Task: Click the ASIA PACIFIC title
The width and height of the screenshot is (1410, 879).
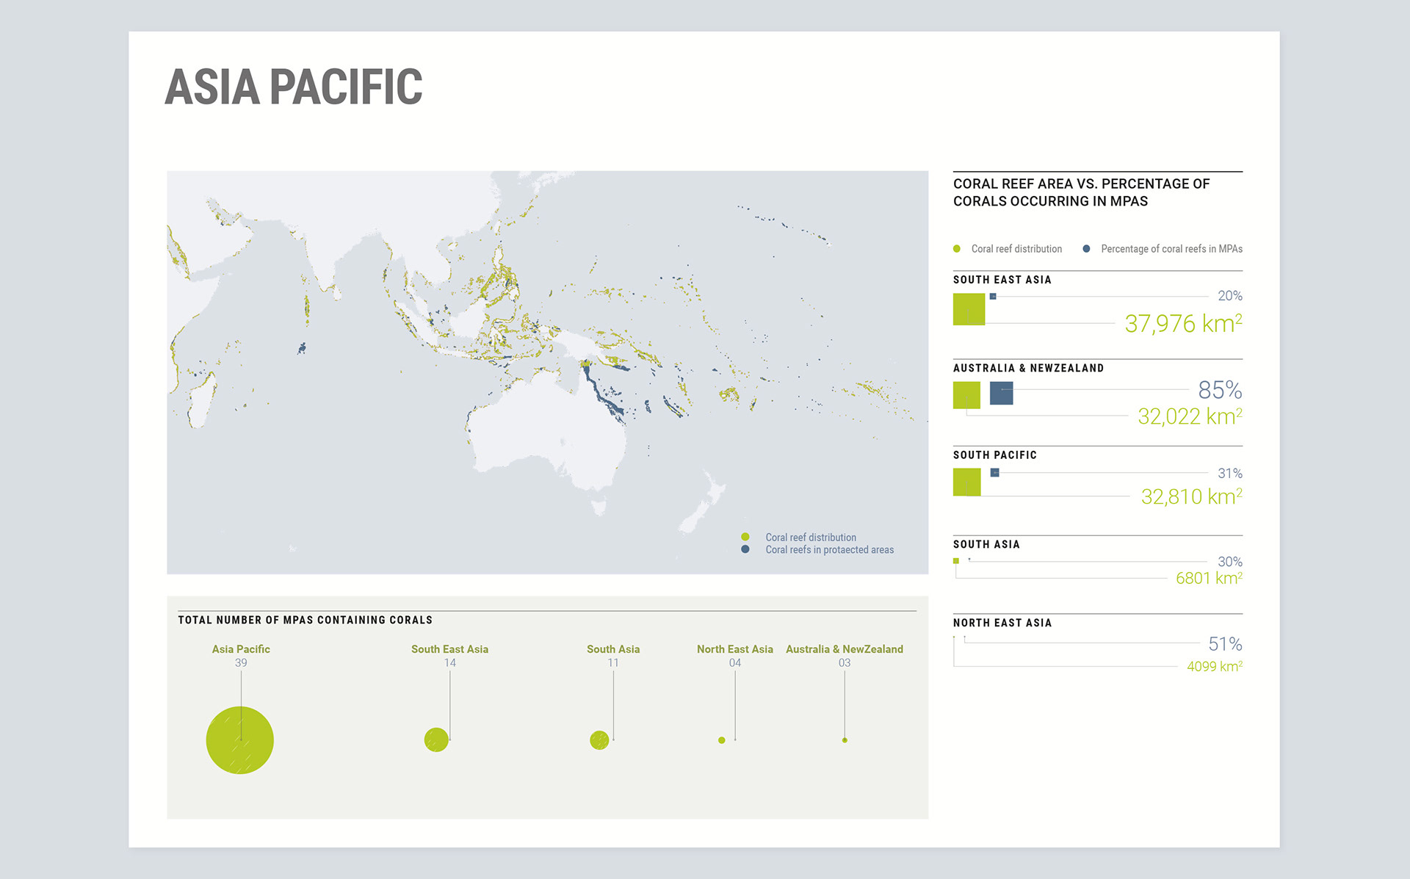Action: [293, 87]
